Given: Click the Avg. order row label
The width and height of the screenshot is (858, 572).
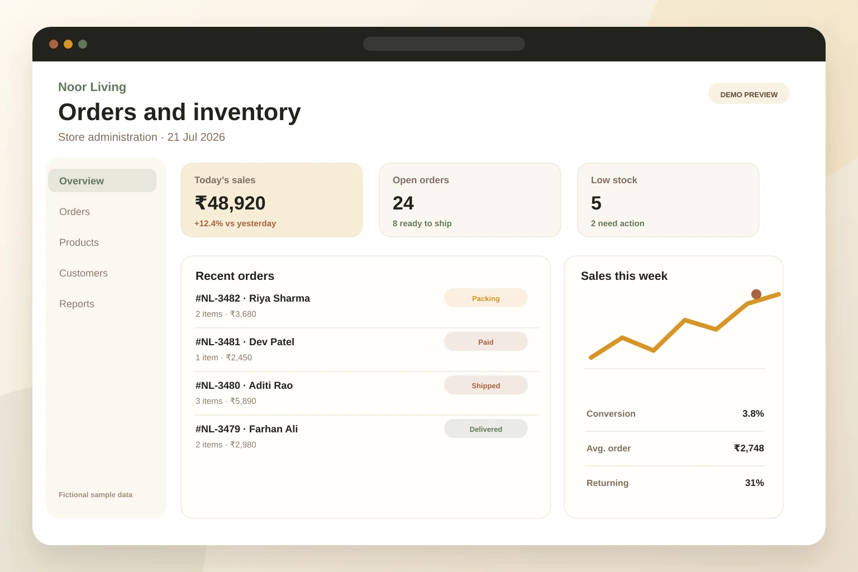Looking at the screenshot, I should coord(608,449).
